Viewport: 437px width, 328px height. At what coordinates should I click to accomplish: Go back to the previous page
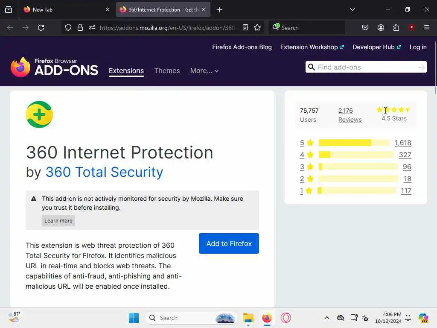click(x=10, y=28)
